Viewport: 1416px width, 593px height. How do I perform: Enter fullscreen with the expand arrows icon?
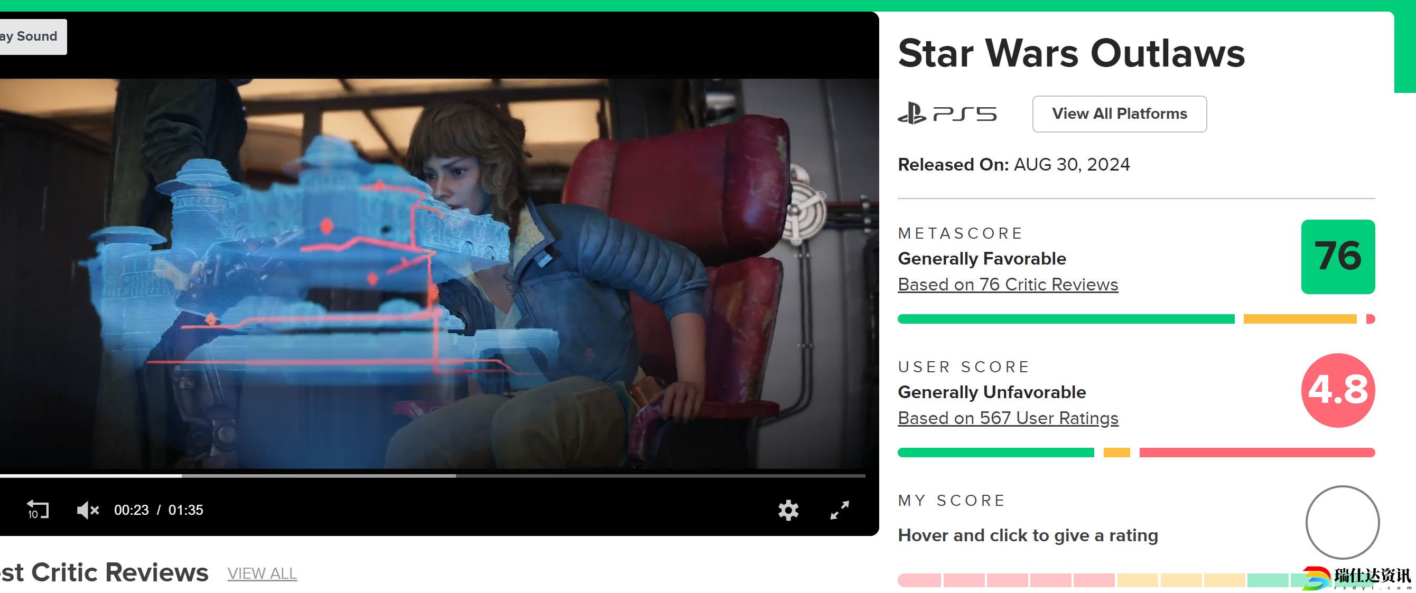(840, 510)
